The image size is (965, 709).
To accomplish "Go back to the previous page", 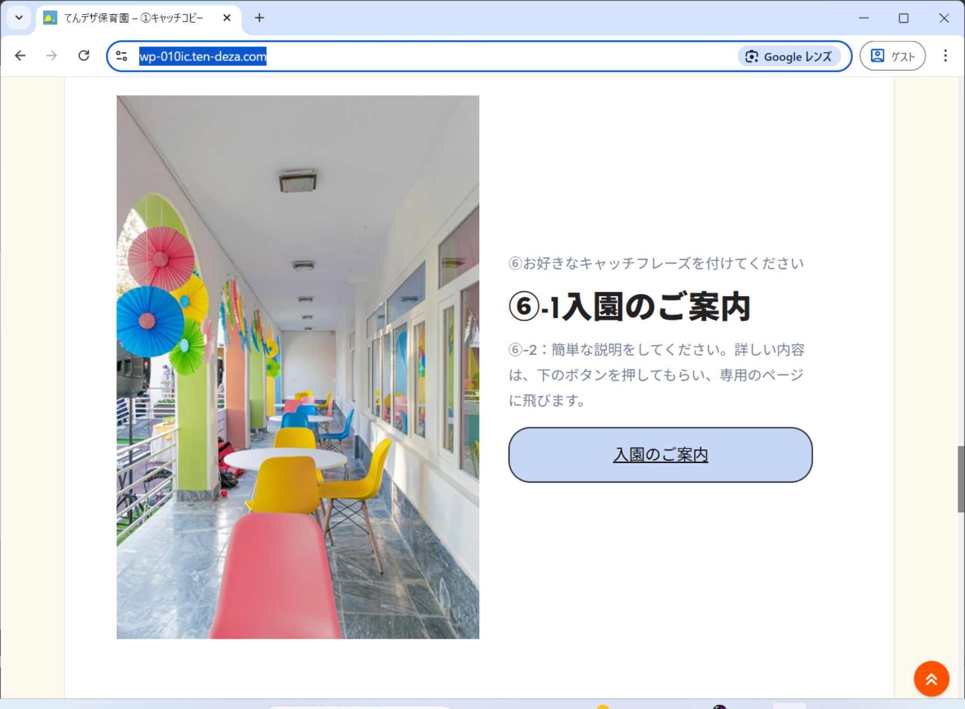I will click(x=21, y=56).
